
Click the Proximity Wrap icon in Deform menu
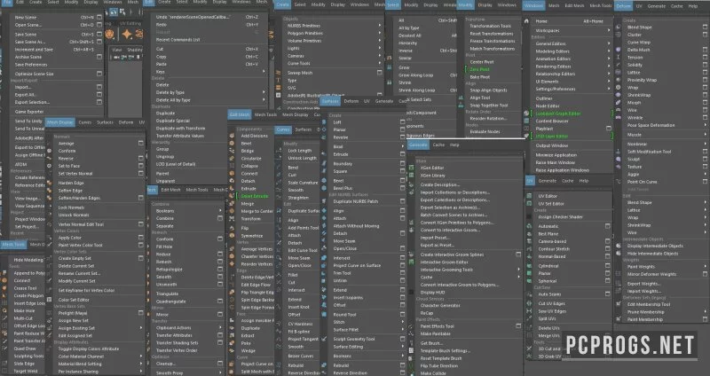[x=618, y=80]
